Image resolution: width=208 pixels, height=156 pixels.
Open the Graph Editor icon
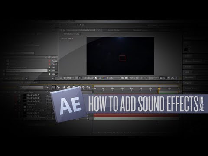tap(88, 88)
